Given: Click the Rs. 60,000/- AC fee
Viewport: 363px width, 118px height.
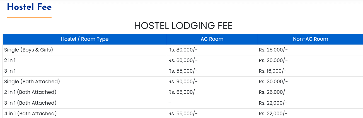Looking at the screenshot, I should 183,60.
